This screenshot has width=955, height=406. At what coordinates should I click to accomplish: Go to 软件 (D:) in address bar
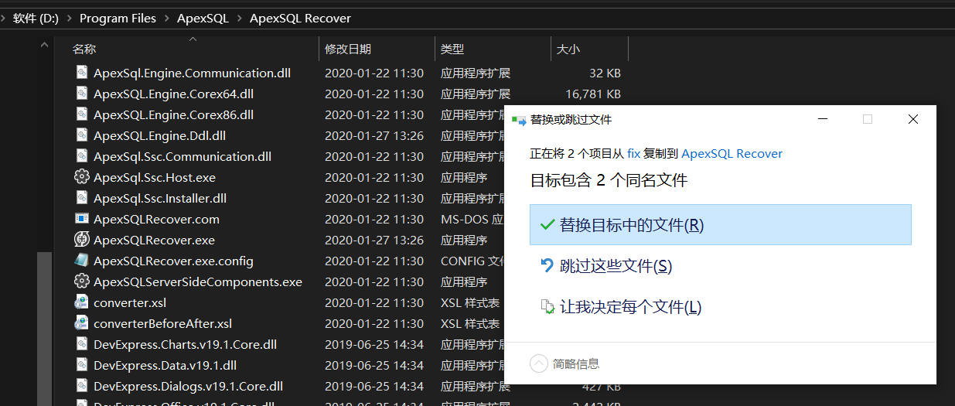(36, 18)
